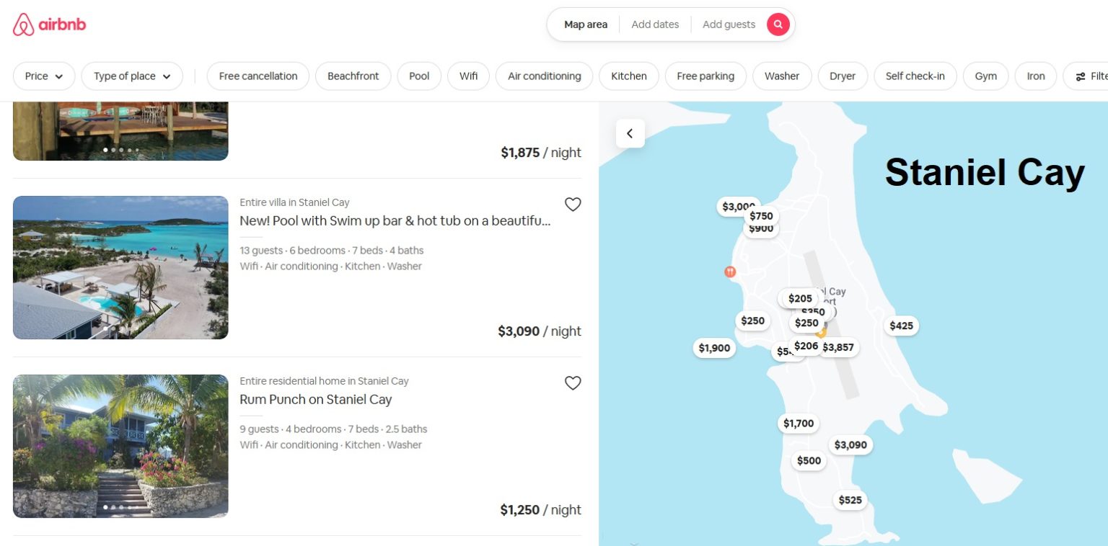
Task: Click the orange restaurant marker on the map
Action: [x=729, y=272]
